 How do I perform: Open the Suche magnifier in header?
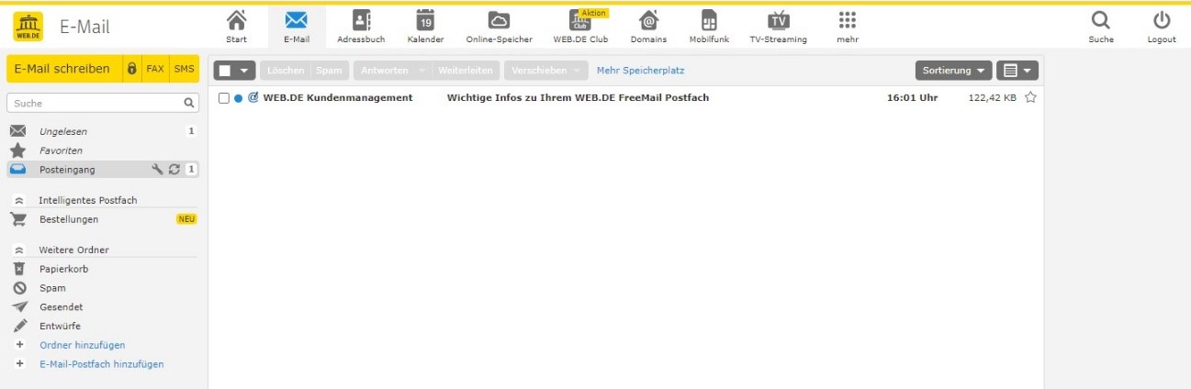pos(1100,27)
